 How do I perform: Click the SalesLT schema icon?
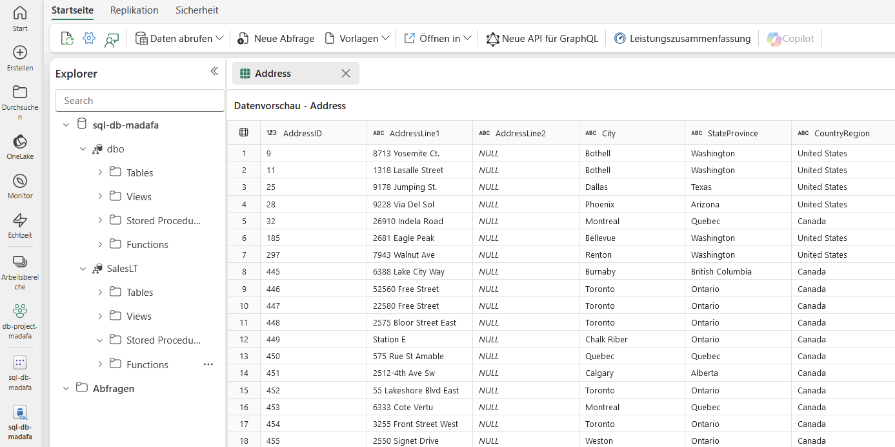tap(97, 269)
